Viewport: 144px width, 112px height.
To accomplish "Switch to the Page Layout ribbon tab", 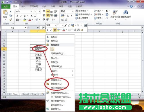I will (x=34, y=6).
